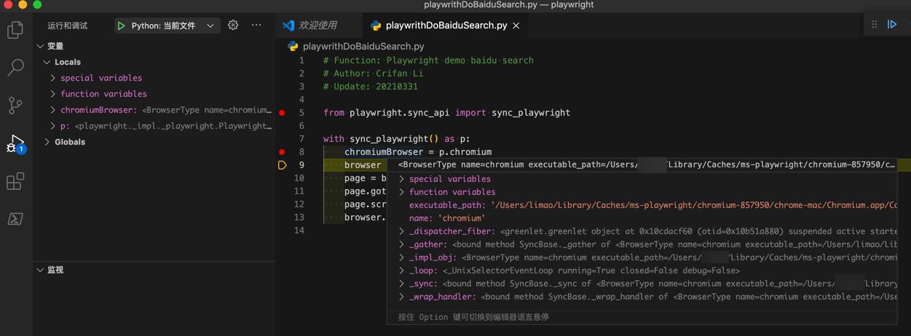Click the BrowserType header line in hover
The image size is (911, 336).
click(x=647, y=165)
